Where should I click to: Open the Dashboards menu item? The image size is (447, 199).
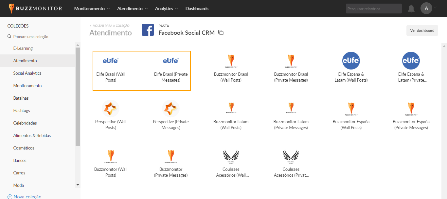point(197,9)
